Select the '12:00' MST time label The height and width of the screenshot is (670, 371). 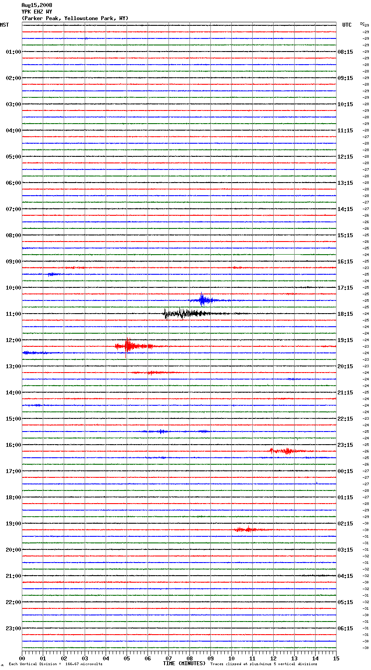click(14, 340)
